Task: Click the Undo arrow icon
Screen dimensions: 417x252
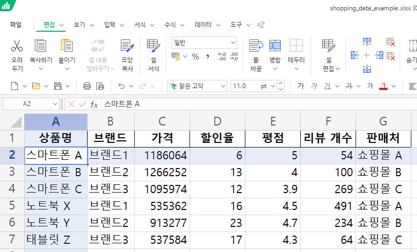Action: (121, 86)
